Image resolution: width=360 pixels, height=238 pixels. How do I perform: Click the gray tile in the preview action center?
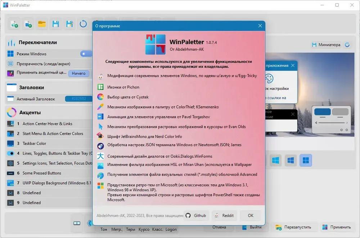[x=340, y=112]
